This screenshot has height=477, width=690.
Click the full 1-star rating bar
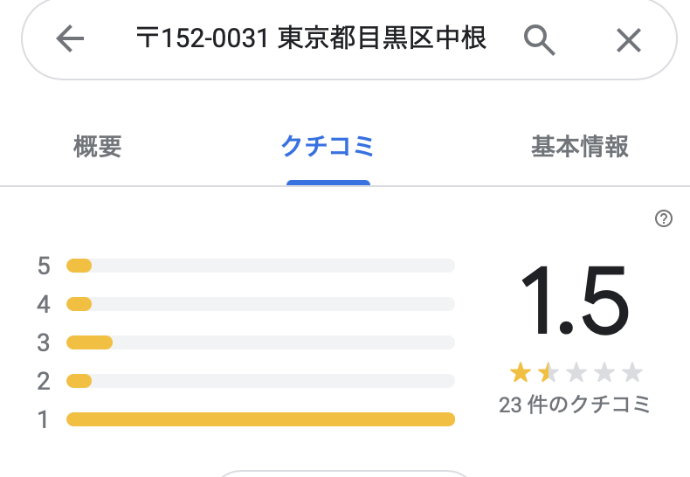coord(260,419)
